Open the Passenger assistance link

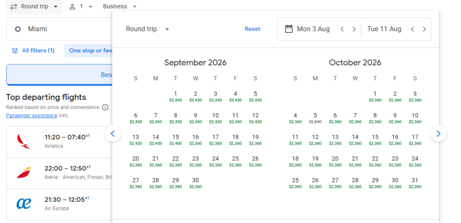click(32, 115)
